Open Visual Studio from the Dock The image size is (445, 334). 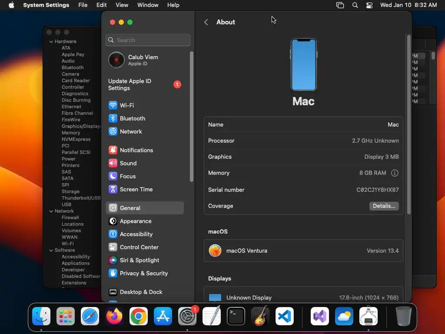[x=320, y=316]
